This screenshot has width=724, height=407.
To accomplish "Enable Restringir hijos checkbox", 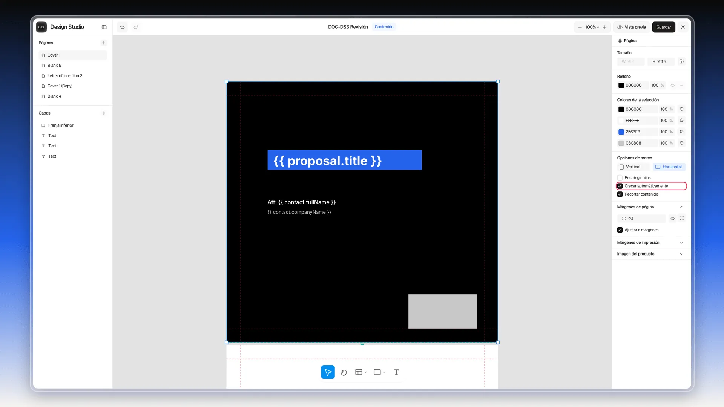I will tap(620, 178).
